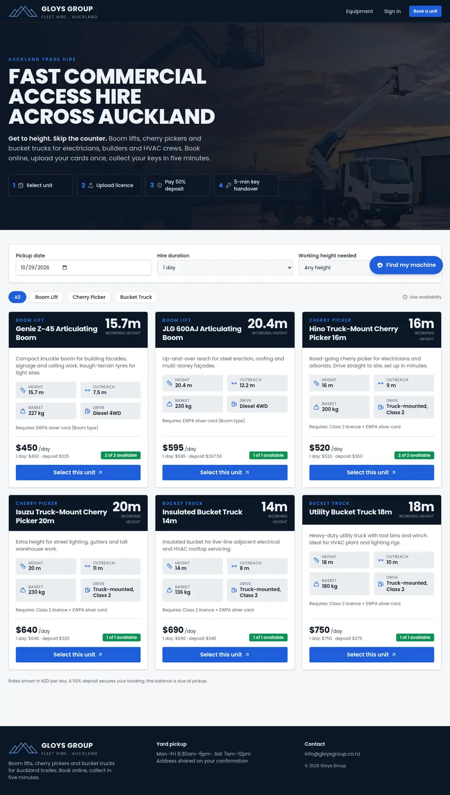Select the Isuzu Cherry Picker 20m unit
The height and width of the screenshot is (795, 450).
coord(78,655)
